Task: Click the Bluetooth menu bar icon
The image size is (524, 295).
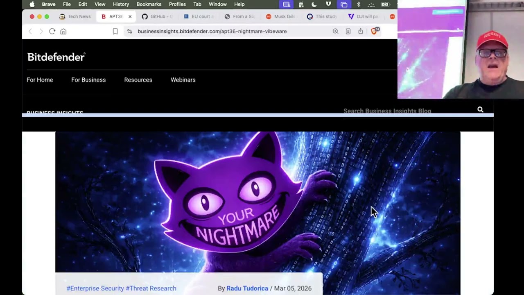Action: (x=359, y=5)
